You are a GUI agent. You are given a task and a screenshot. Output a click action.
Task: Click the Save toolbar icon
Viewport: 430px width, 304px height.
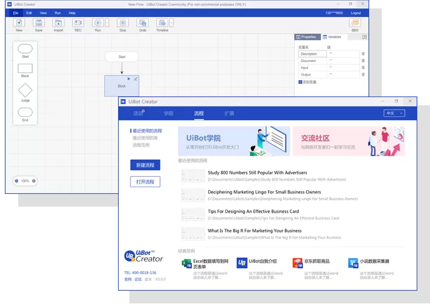point(38,23)
